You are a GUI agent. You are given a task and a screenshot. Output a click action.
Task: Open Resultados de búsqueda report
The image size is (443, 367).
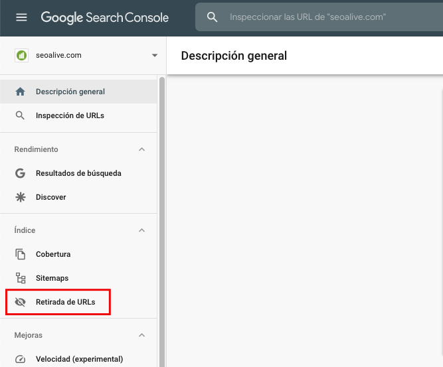[78, 173]
